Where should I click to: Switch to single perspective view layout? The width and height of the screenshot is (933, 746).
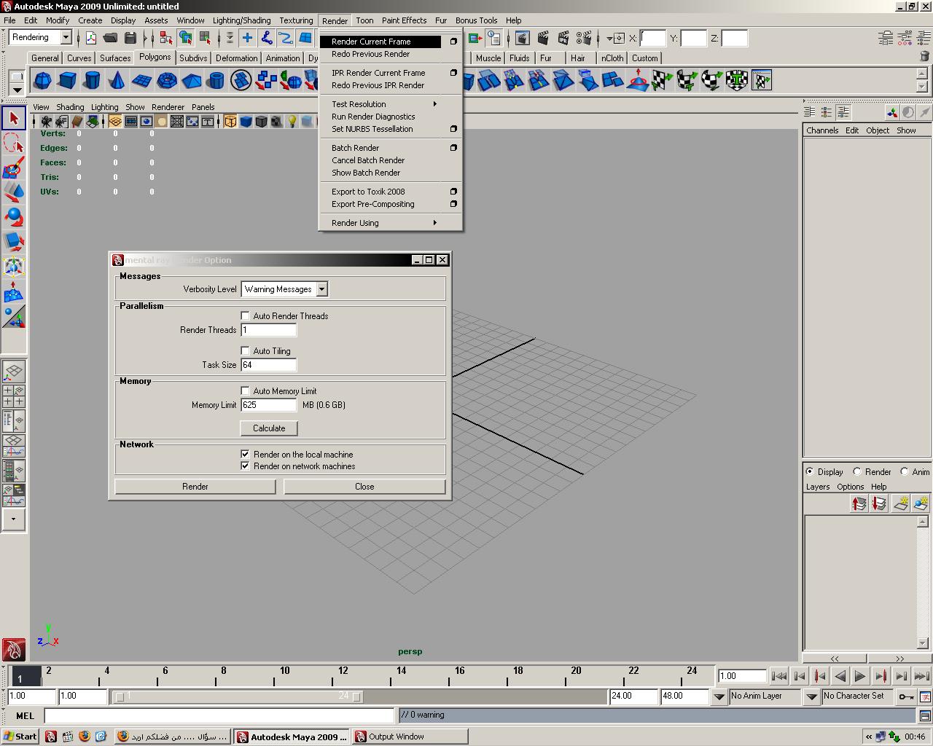click(x=14, y=372)
